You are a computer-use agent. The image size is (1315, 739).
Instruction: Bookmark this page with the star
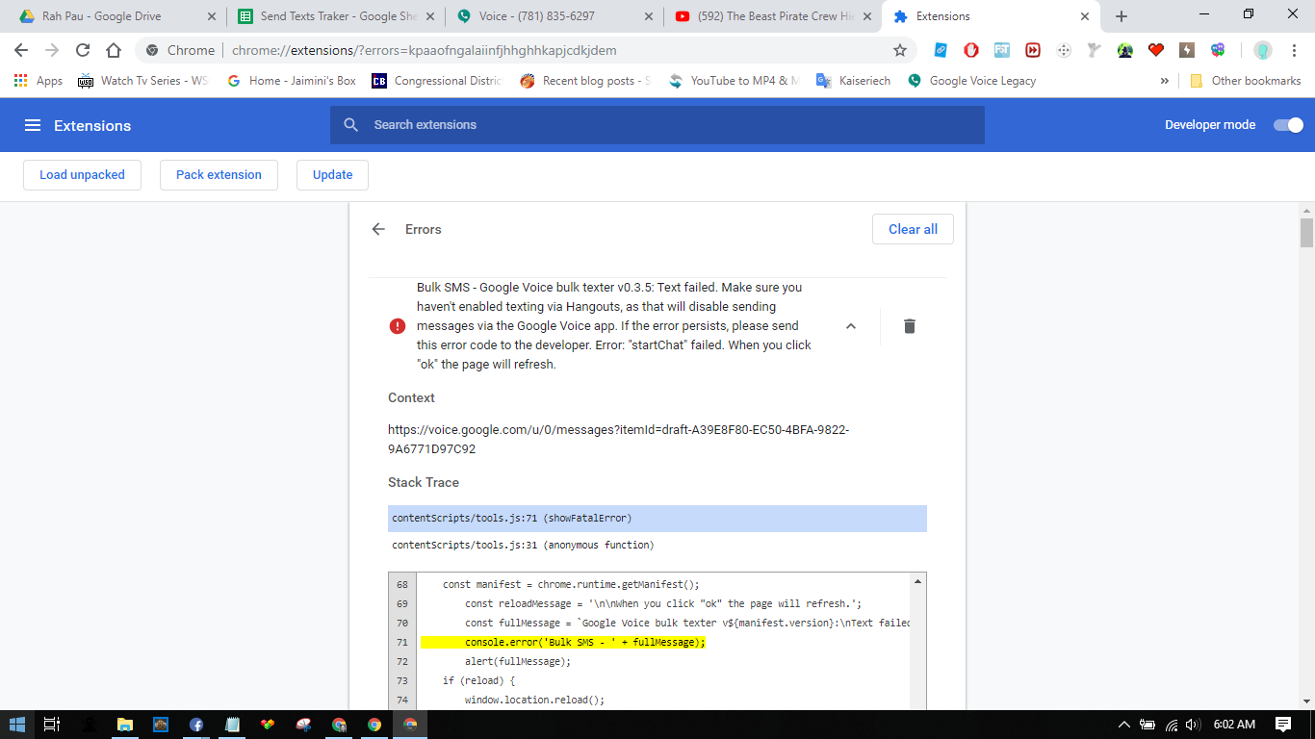pyautogui.click(x=900, y=50)
